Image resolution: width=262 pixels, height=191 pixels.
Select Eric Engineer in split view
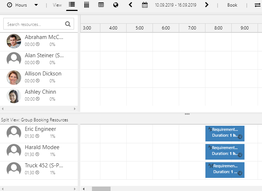(39, 134)
